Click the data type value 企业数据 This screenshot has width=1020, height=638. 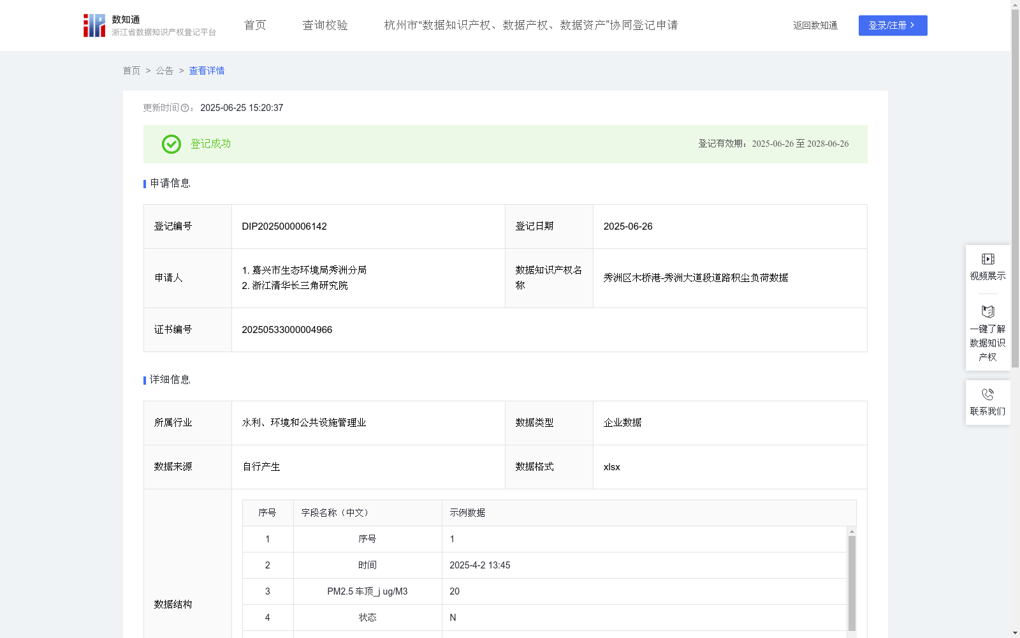click(x=622, y=423)
